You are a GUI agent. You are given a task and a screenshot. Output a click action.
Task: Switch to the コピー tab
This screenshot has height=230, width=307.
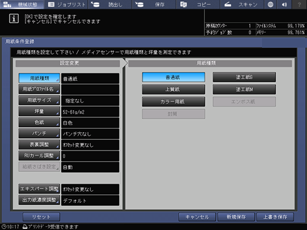pyautogui.click(x=198, y=4)
